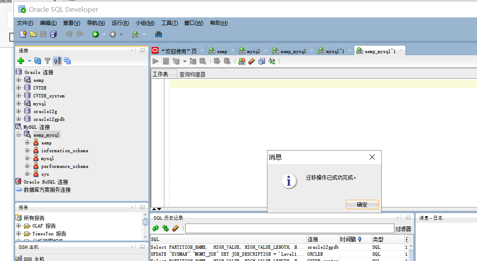Refresh the connections tree
477x261 pixels.
[x=37, y=61]
